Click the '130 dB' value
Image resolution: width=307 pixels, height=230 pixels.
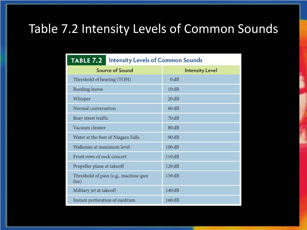click(172, 175)
